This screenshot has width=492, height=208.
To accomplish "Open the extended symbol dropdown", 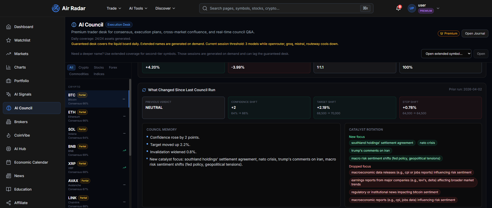I will click(x=446, y=54).
